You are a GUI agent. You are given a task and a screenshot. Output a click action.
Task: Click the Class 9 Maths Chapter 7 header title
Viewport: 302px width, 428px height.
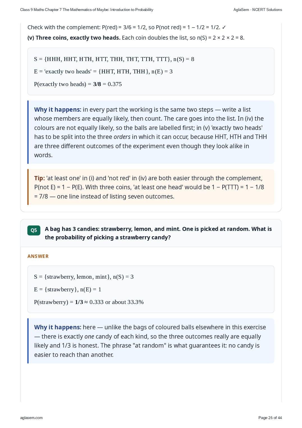(87, 10)
